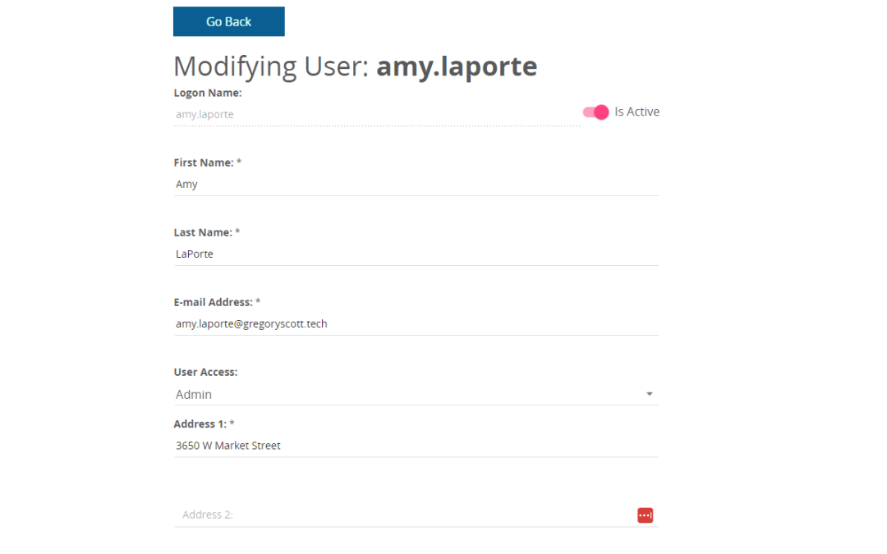Click the bold amy.laporte username in heading
The height and width of the screenshot is (554, 887).
pos(457,66)
